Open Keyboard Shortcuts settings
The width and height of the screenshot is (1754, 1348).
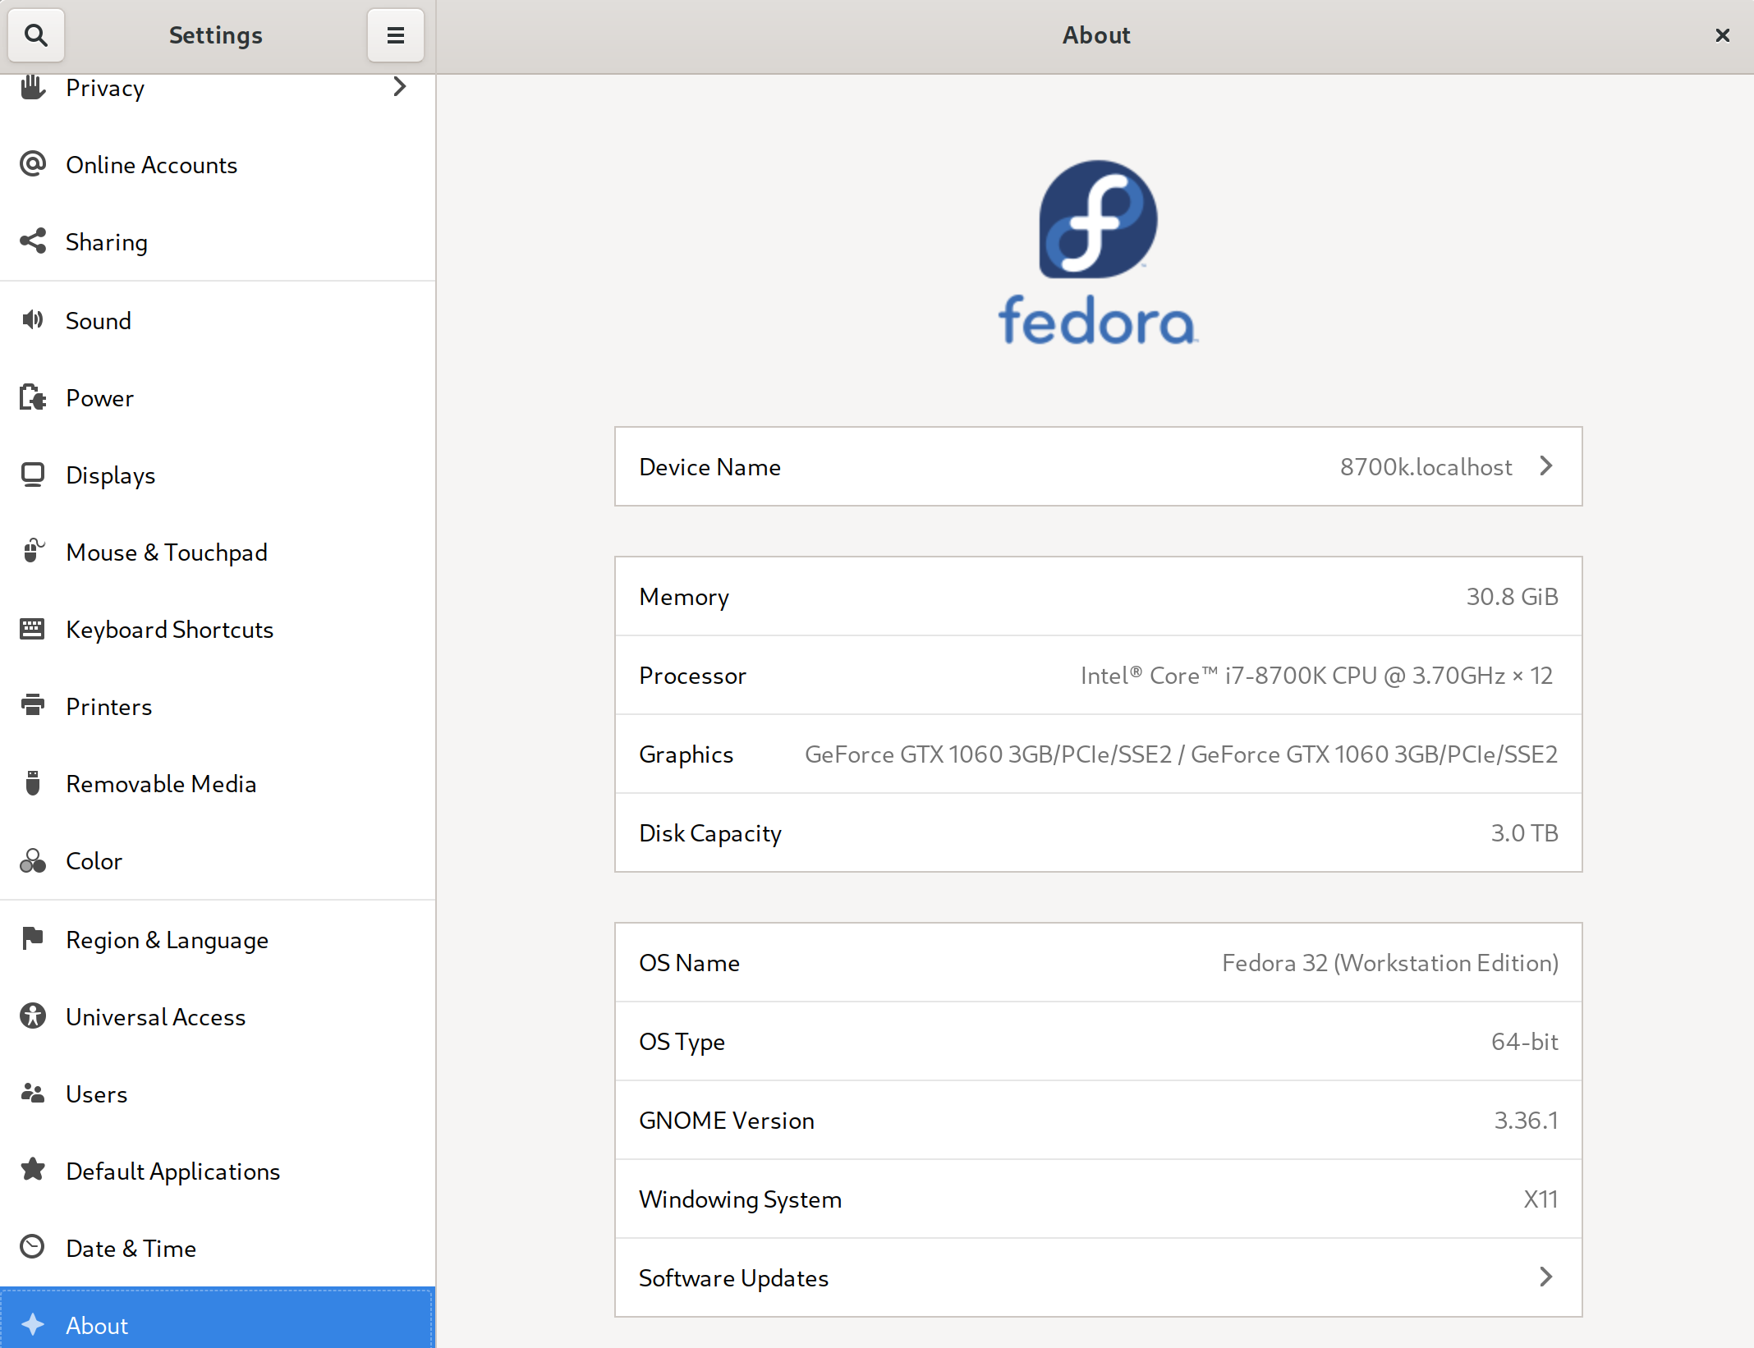(x=218, y=630)
